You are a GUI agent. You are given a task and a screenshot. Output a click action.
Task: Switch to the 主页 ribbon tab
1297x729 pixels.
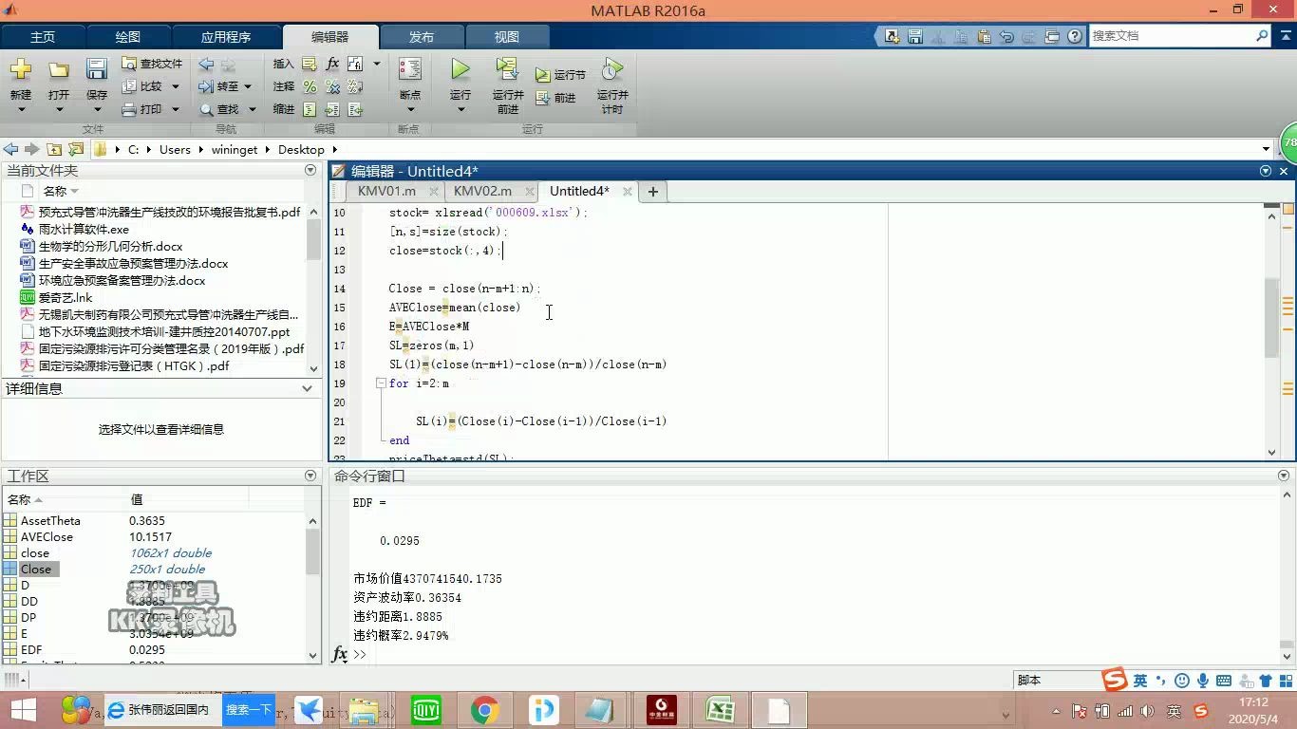(x=43, y=37)
